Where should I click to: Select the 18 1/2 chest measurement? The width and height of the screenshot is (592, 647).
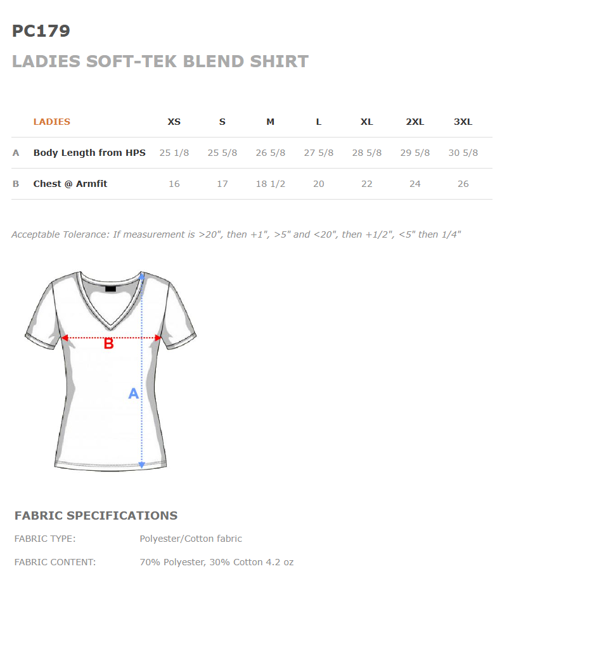point(270,184)
